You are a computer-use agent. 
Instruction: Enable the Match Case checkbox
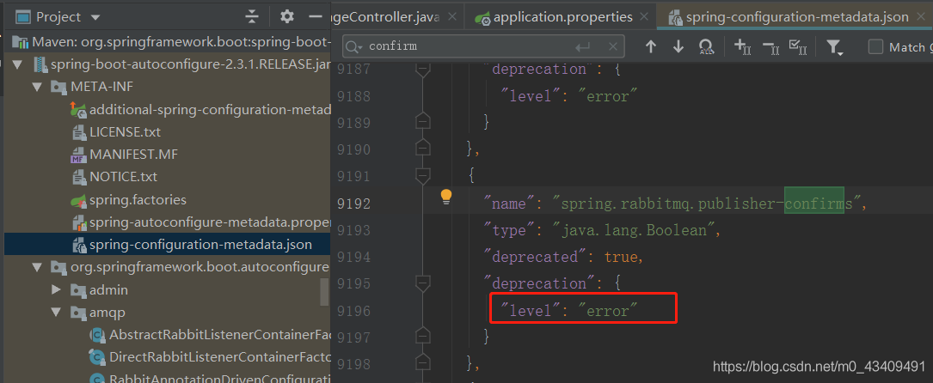click(875, 47)
